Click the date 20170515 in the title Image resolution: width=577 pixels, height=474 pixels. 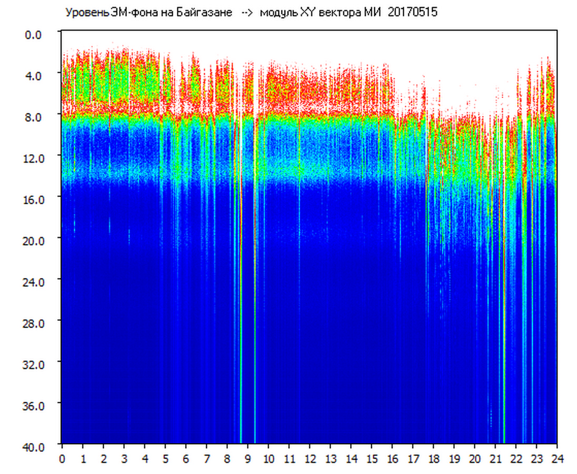pos(412,13)
